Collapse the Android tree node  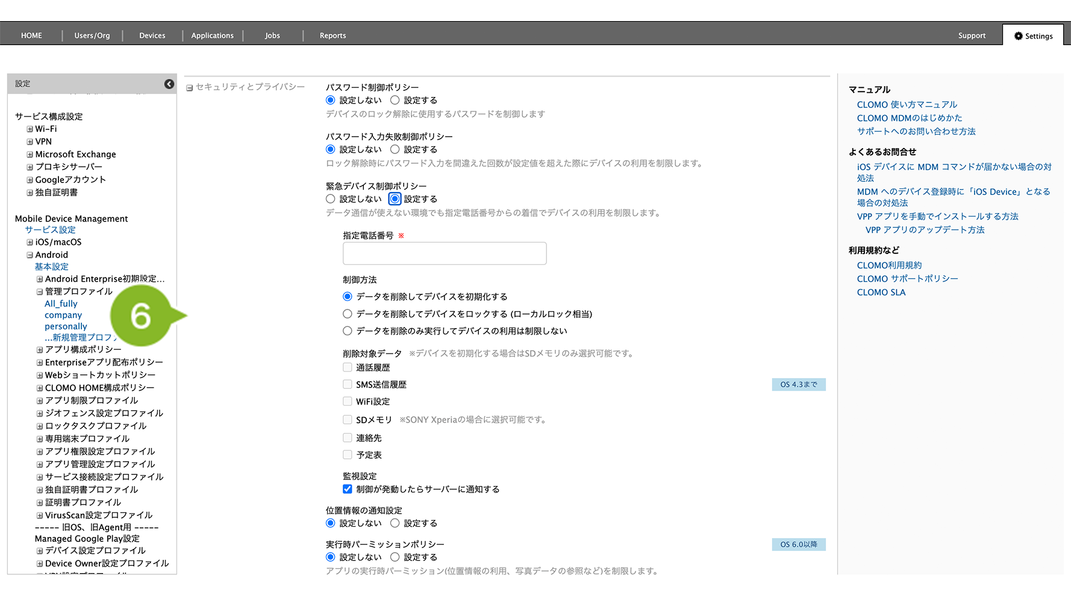30,255
